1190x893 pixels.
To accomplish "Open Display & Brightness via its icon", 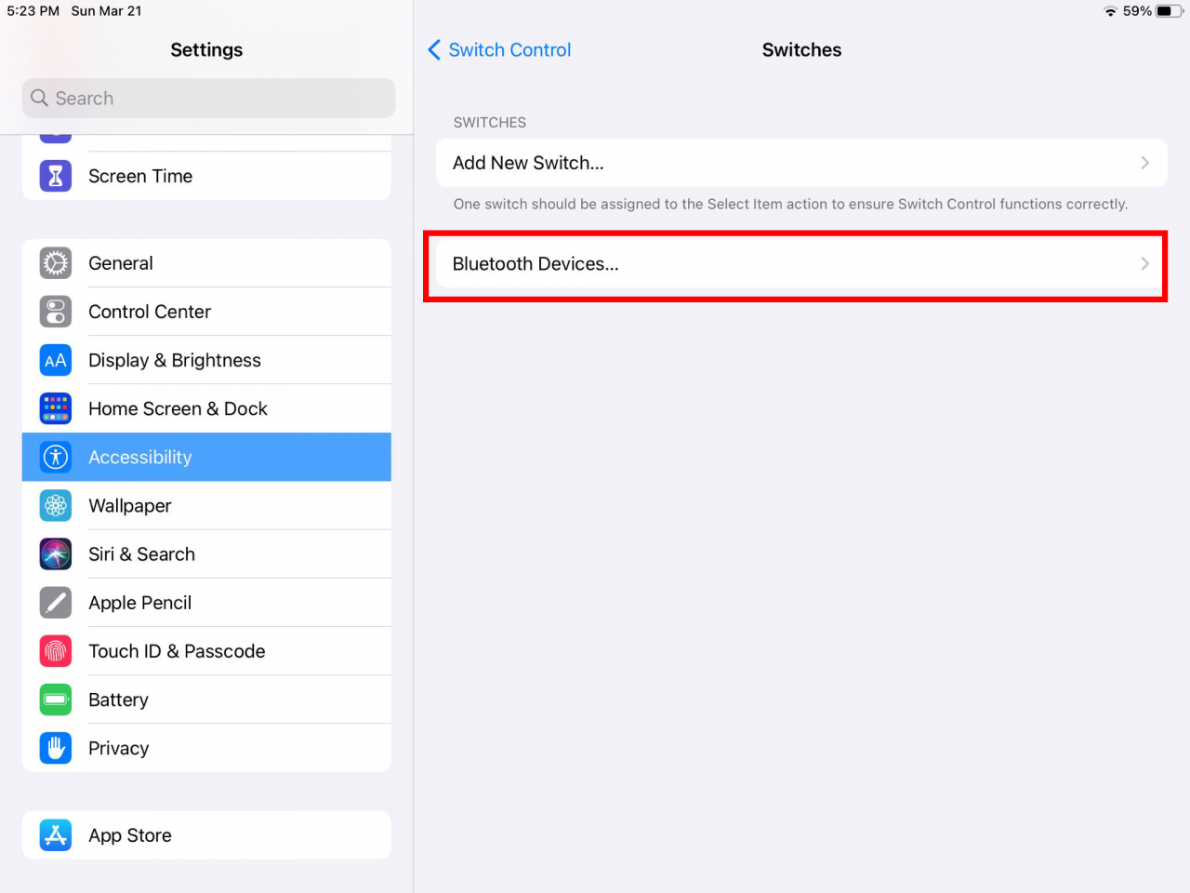I will pyautogui.click(x=55, y=360).
